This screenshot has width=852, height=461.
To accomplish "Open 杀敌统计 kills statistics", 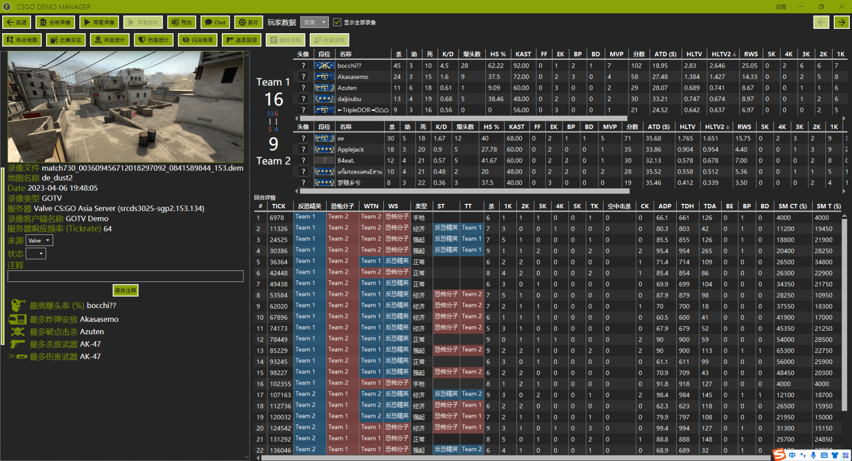I will 109,40.
